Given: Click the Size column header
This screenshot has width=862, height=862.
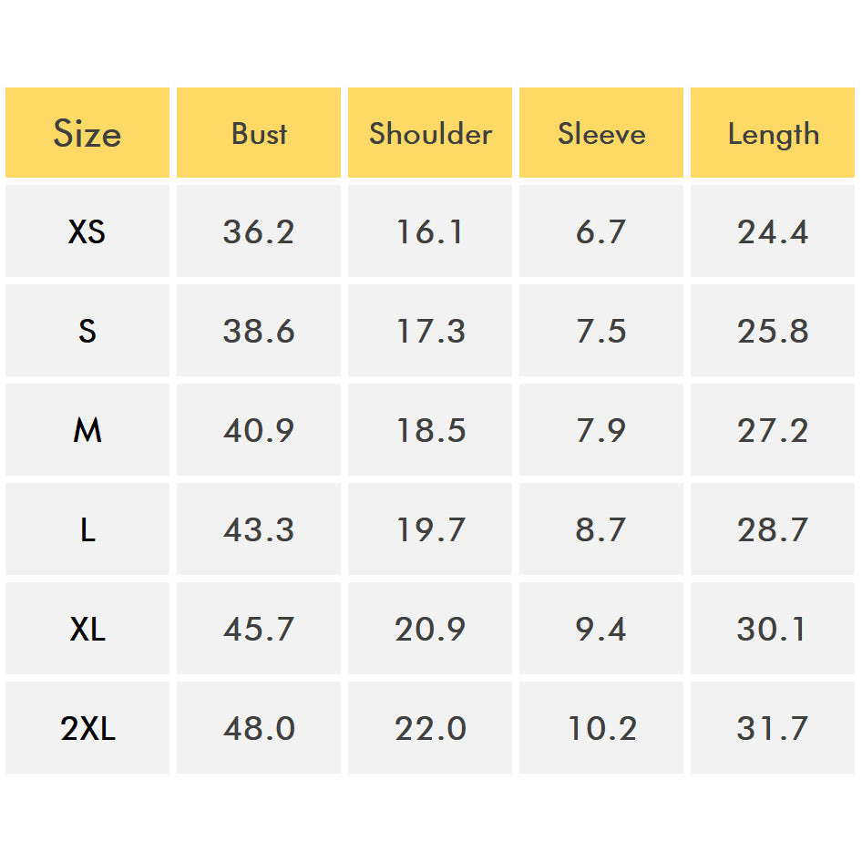Looking at the screenshot, I should pos(87,134).
